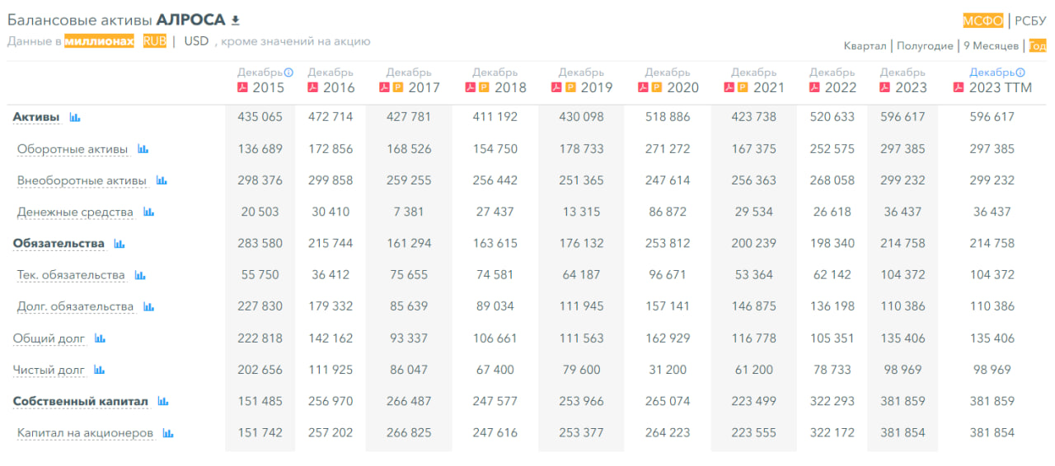This screenshot has width=1055, height=466.
Task: Open the PDF report icon for 2022
Action: pos(814,87)
